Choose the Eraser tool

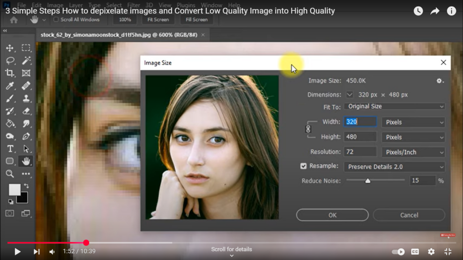point(26,111)
